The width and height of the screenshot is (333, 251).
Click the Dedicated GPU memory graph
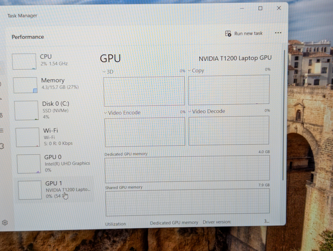coord(187,169)
